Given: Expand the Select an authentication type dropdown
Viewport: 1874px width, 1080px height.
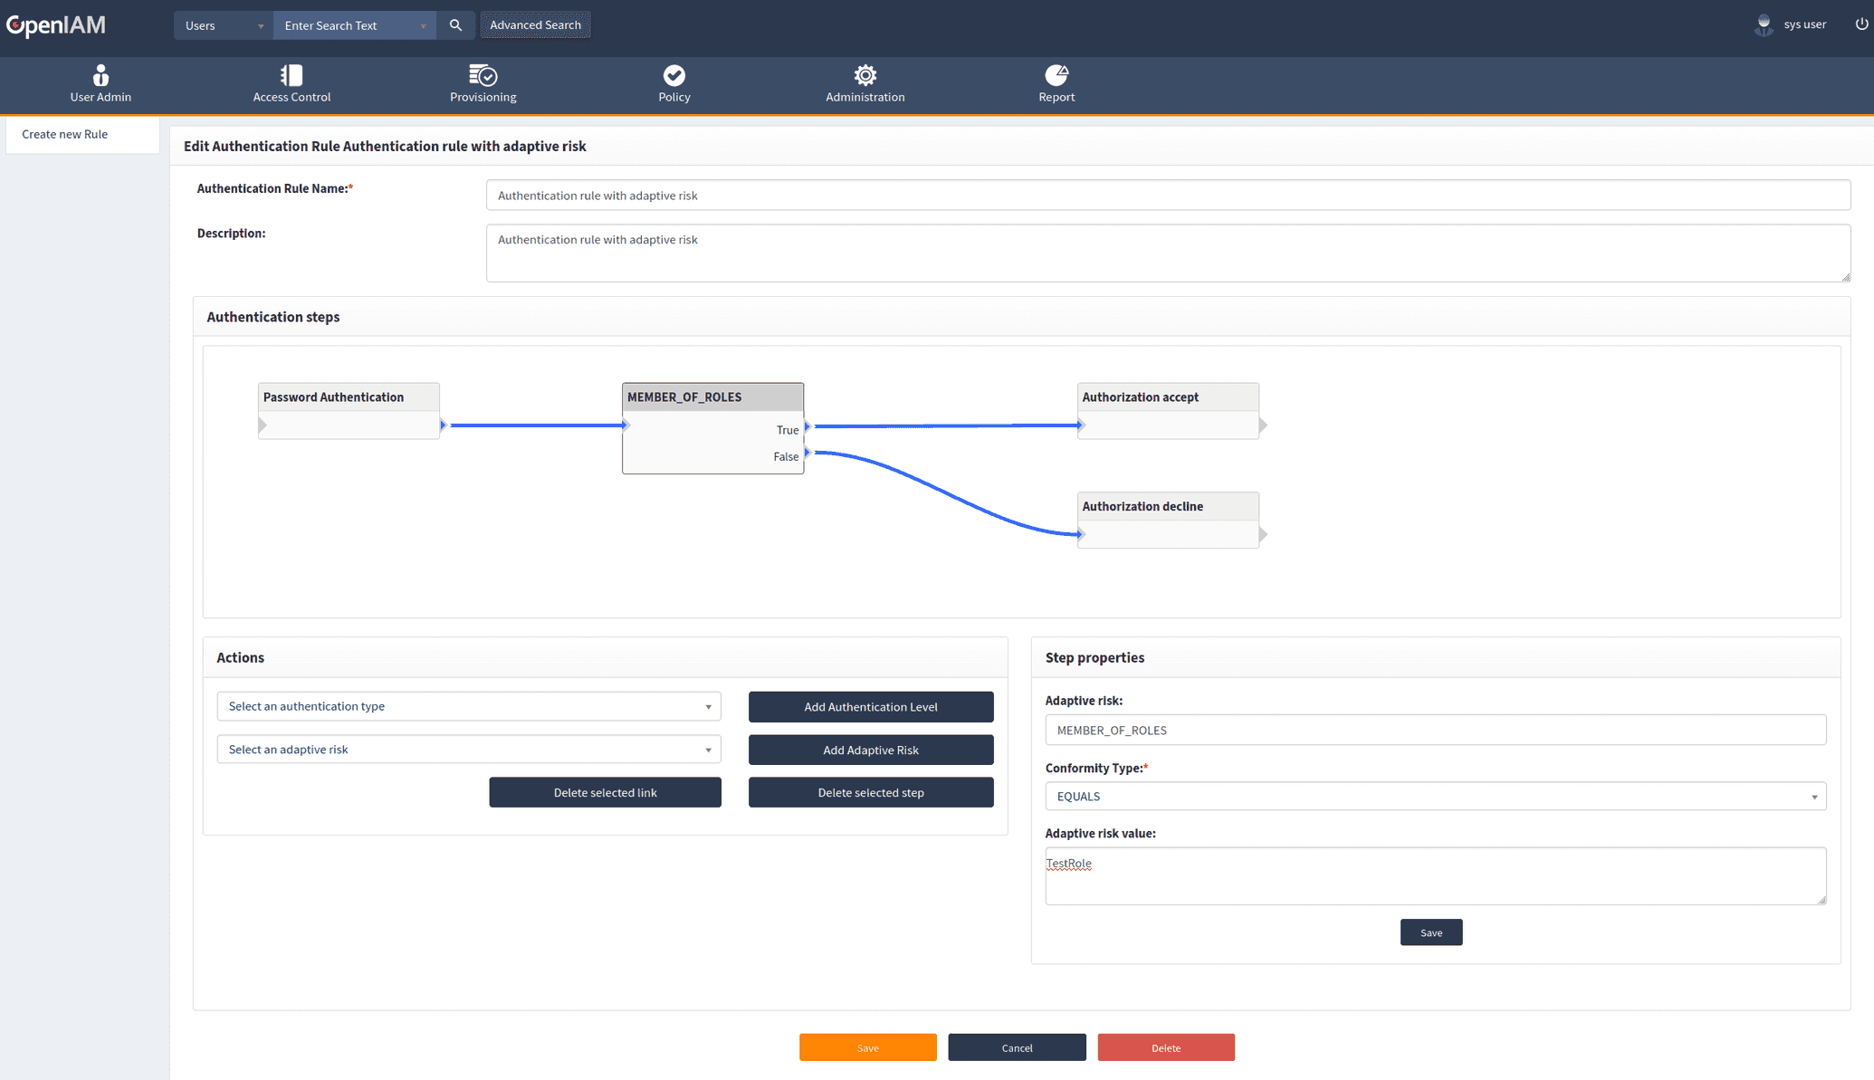Looking at the screenshot, I should 468,706.
